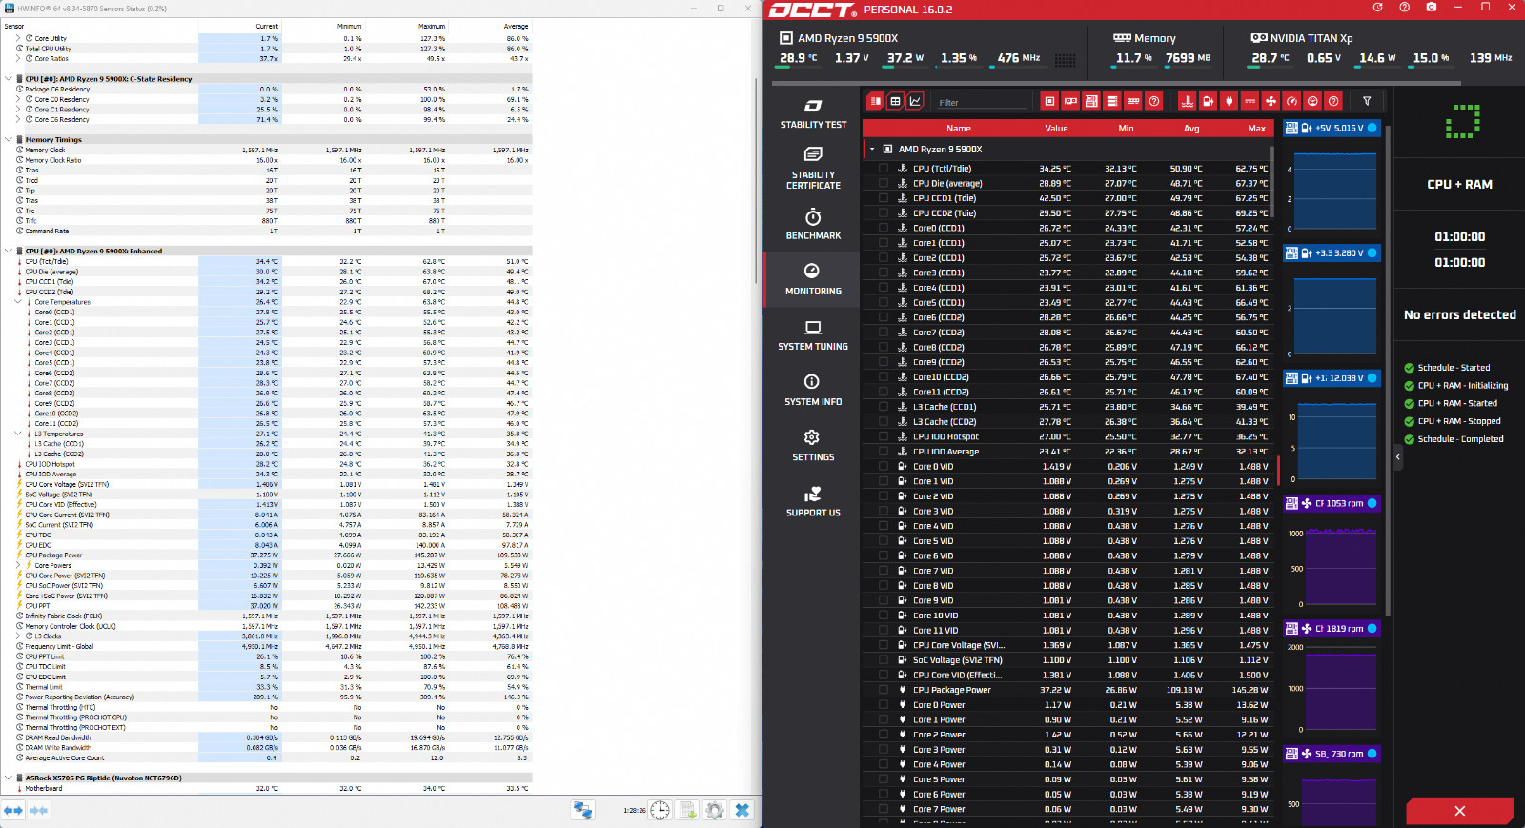
Task: Open System Info in OCCT sidebar
Action: coord(813,390)
